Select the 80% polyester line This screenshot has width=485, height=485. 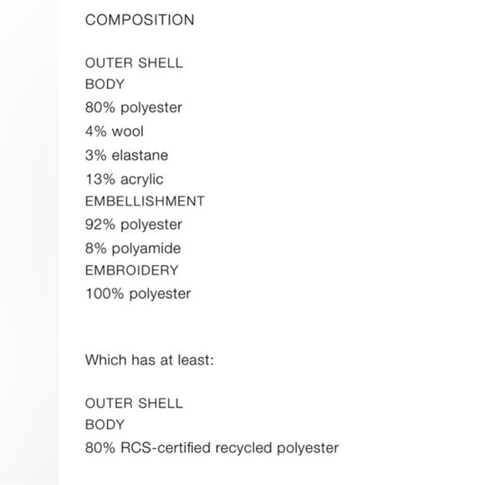(x=134, y=108)
